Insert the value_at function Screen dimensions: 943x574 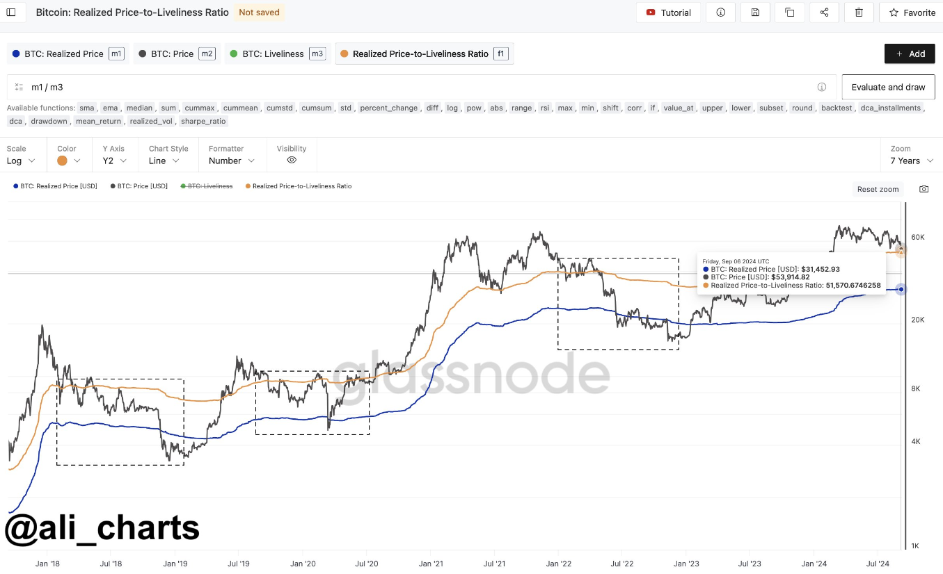(x=679, y=108)
